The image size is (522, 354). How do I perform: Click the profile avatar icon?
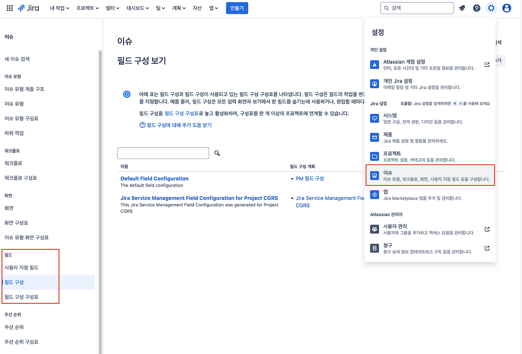coord(506,8)
